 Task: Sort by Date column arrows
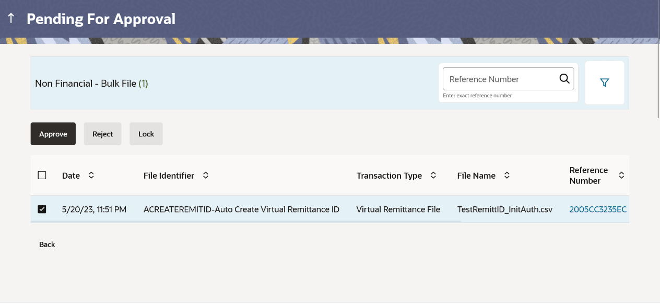tap(91, 176)
